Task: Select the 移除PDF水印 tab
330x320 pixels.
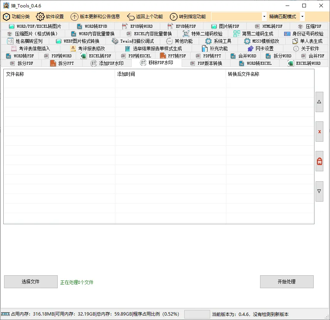Action: coord(156,63)
